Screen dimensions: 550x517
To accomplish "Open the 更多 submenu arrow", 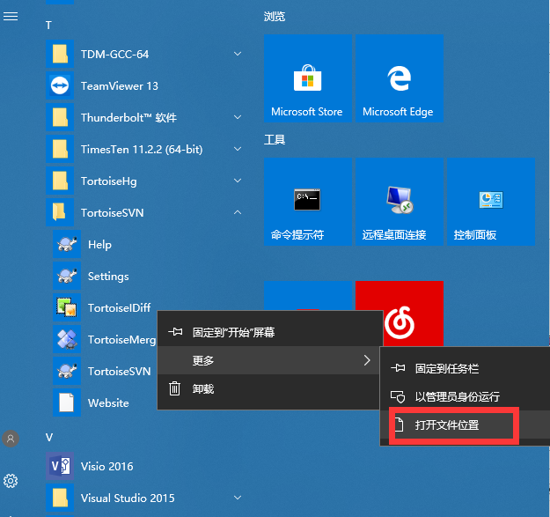I will coord(367,360).
